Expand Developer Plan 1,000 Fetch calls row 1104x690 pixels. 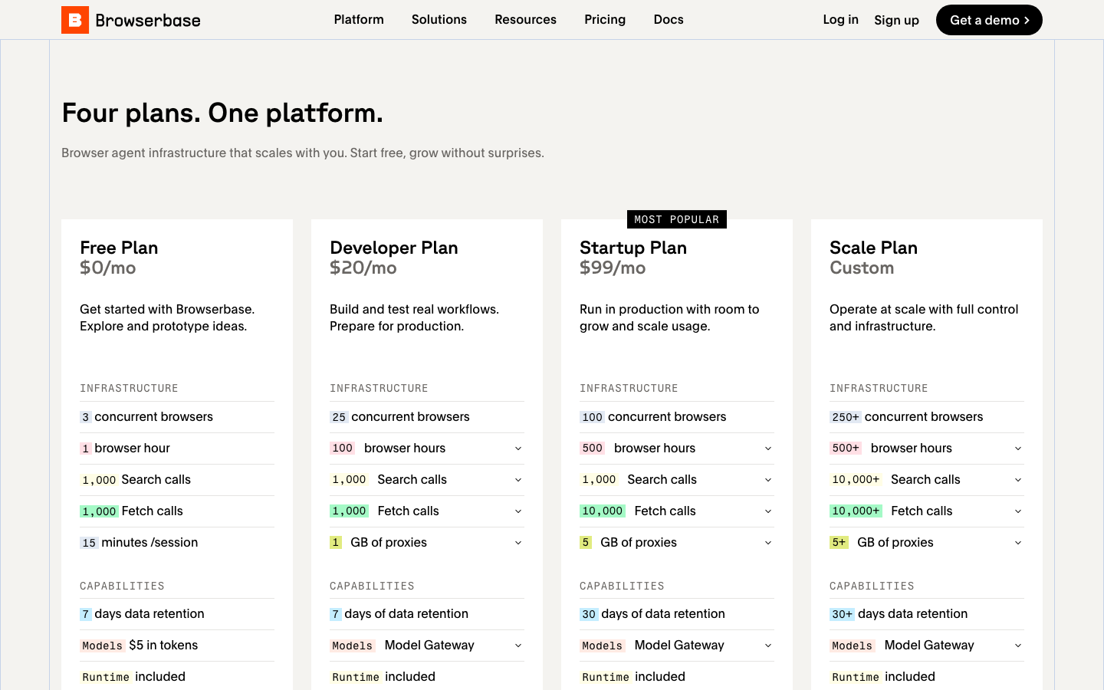click(427, 511)
